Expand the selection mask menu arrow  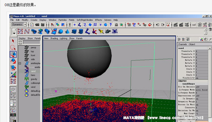70,25
